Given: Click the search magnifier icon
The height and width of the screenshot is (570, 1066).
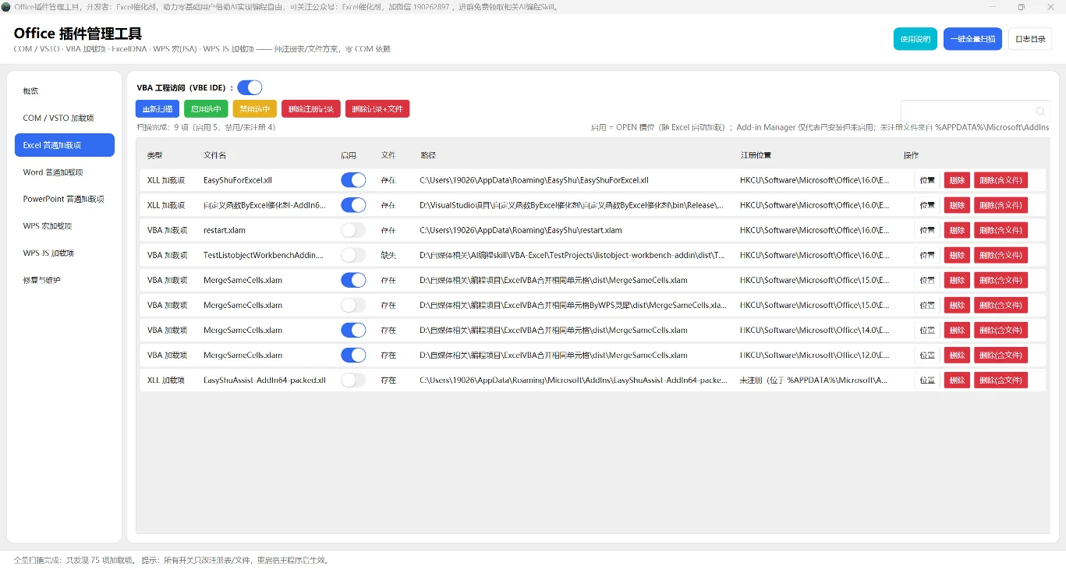Looking at the screenshot, I should coord(1039,112).
